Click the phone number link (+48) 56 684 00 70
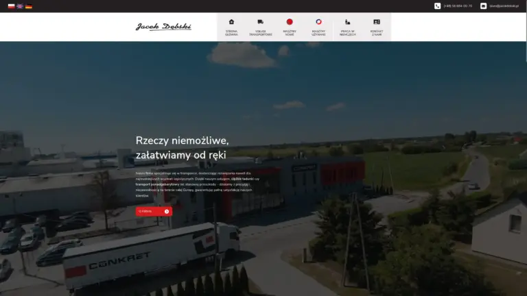This screenshot has width=527, height=296. [458, 6]
